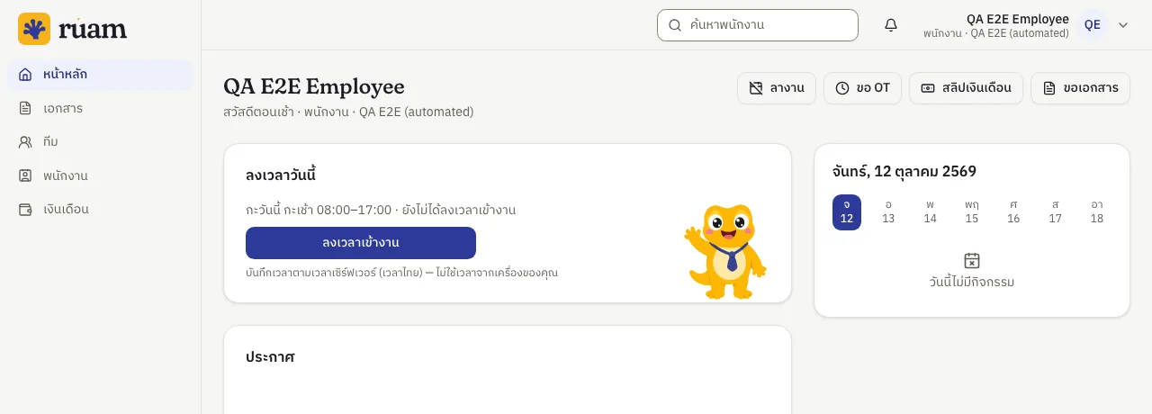Image resolution: width=1152 pixels, height=414 pixels.
Task: Click 'วันนี้ไม่มีกิจกรรม' text
Action: pos(972,282)
